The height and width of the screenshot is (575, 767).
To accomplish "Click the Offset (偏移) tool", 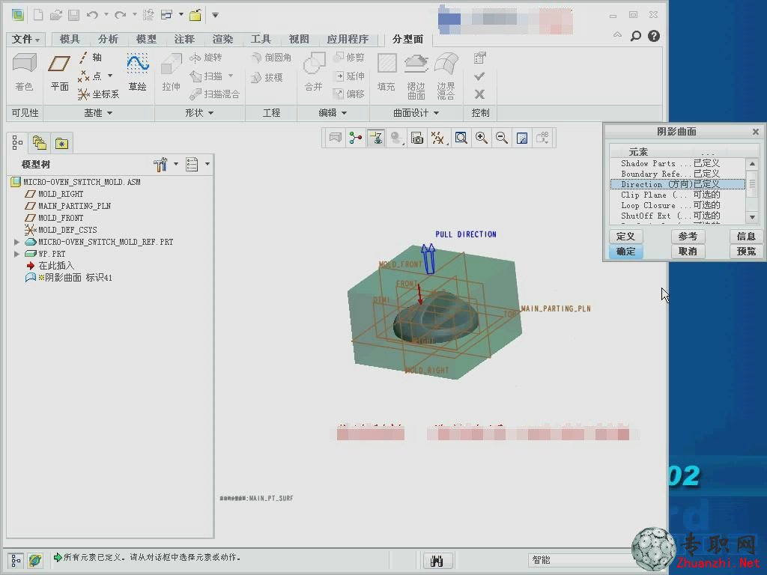I will point(349,94).
